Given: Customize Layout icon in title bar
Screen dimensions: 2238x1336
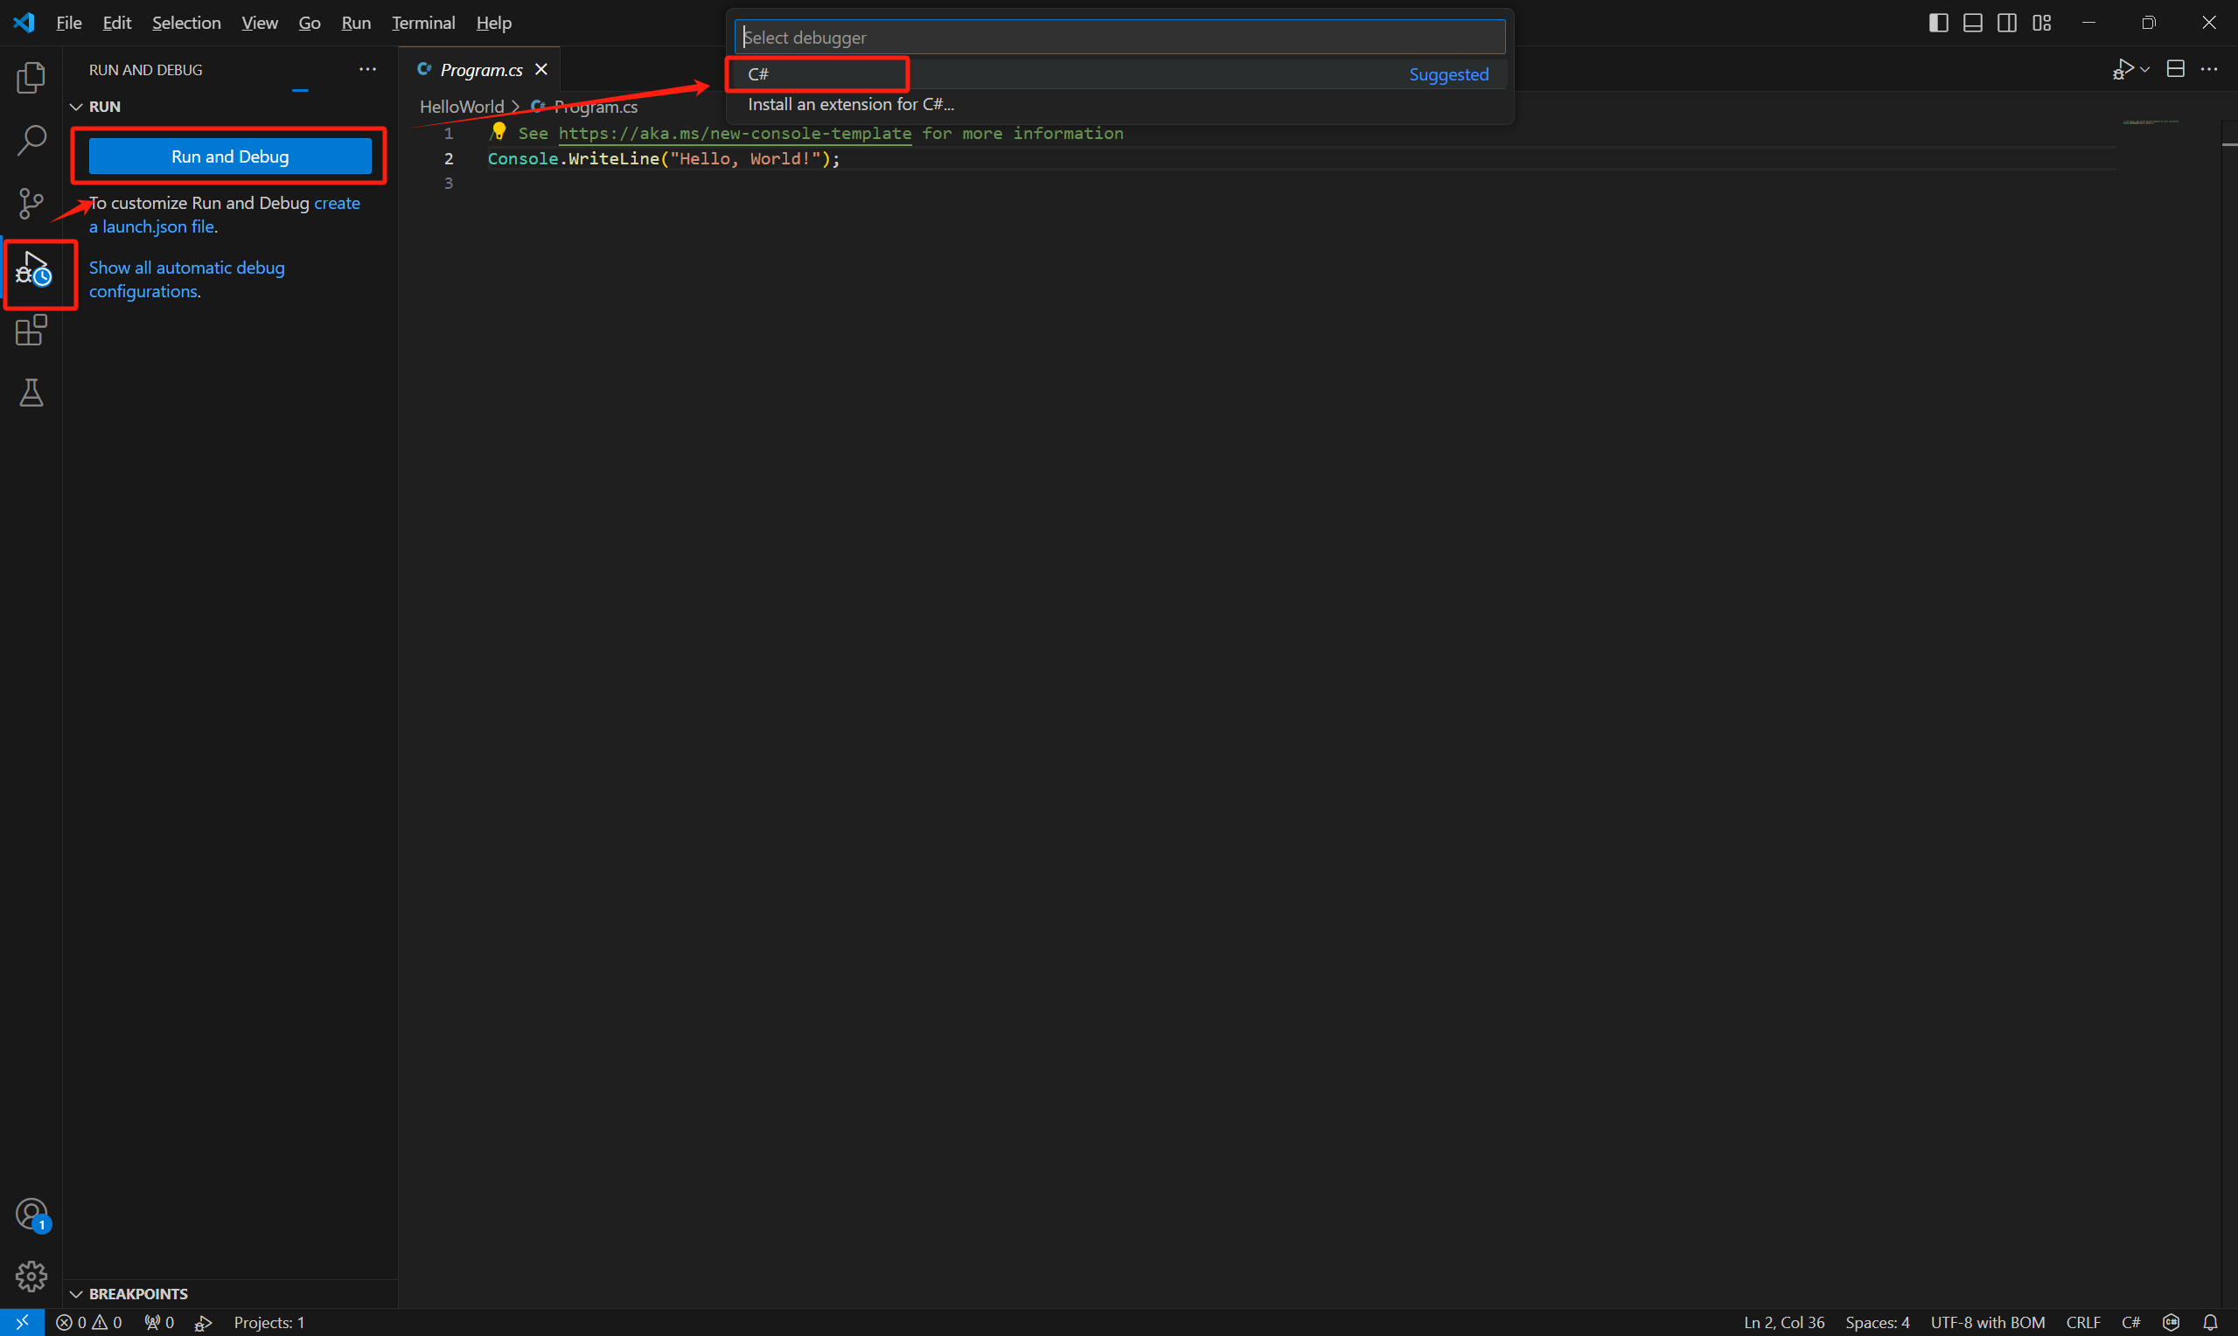Looking at the screenshot, I should click(x=2042, y=23).
